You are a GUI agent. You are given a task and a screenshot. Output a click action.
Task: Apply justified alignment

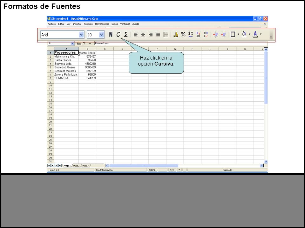(x=158, y=35)
